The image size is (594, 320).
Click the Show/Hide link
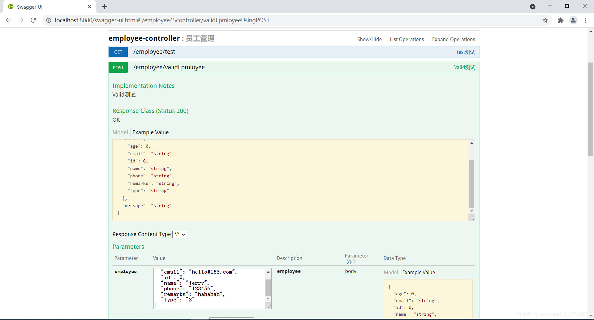(369, 39)
